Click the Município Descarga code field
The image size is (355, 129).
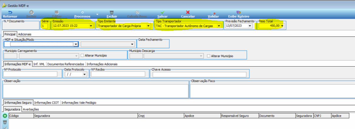coord(136,56)
